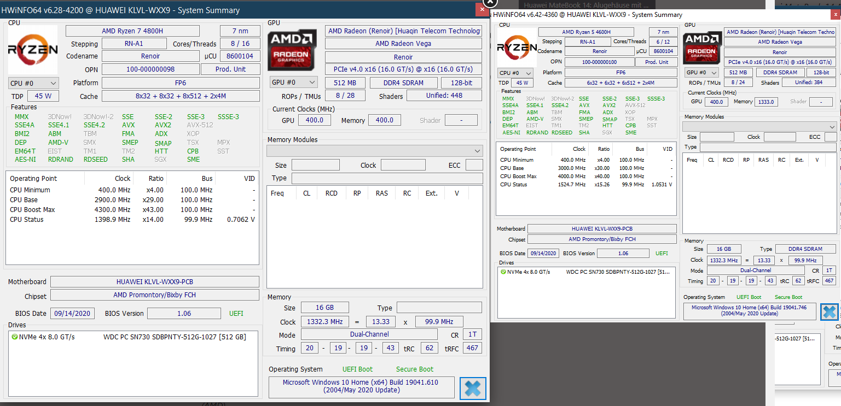Click the BIOS Version 1.06 field in the v6.42 window
Image resolution: width=841 pixels, height=406 pixels.
point(624,253)
